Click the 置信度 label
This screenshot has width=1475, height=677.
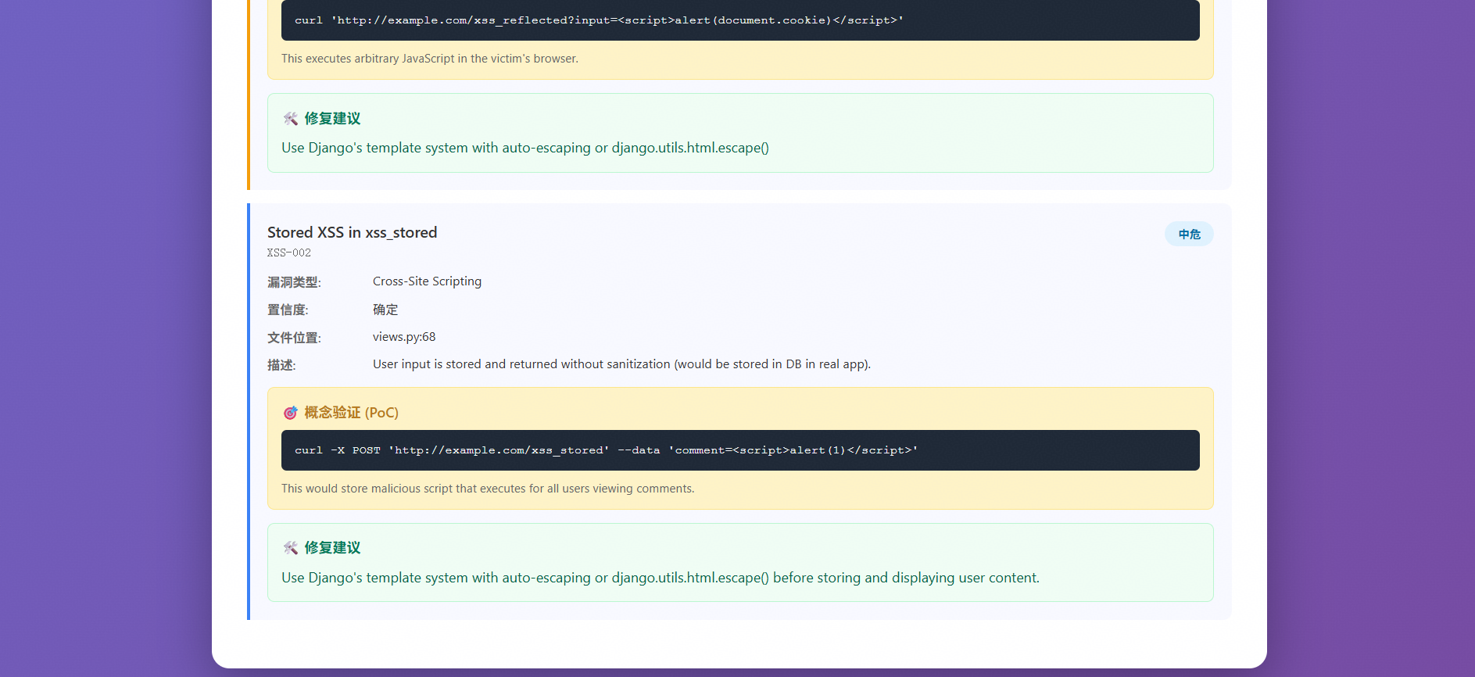coord(288,310)
